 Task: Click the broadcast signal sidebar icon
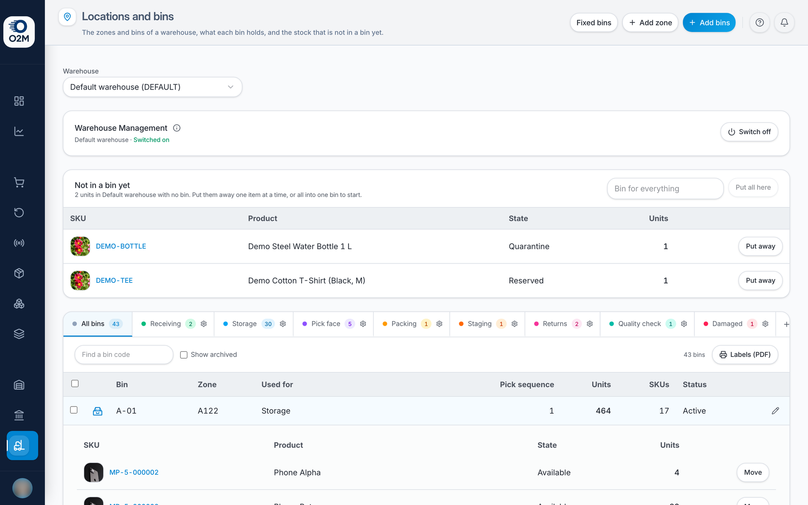click(19, 243)
